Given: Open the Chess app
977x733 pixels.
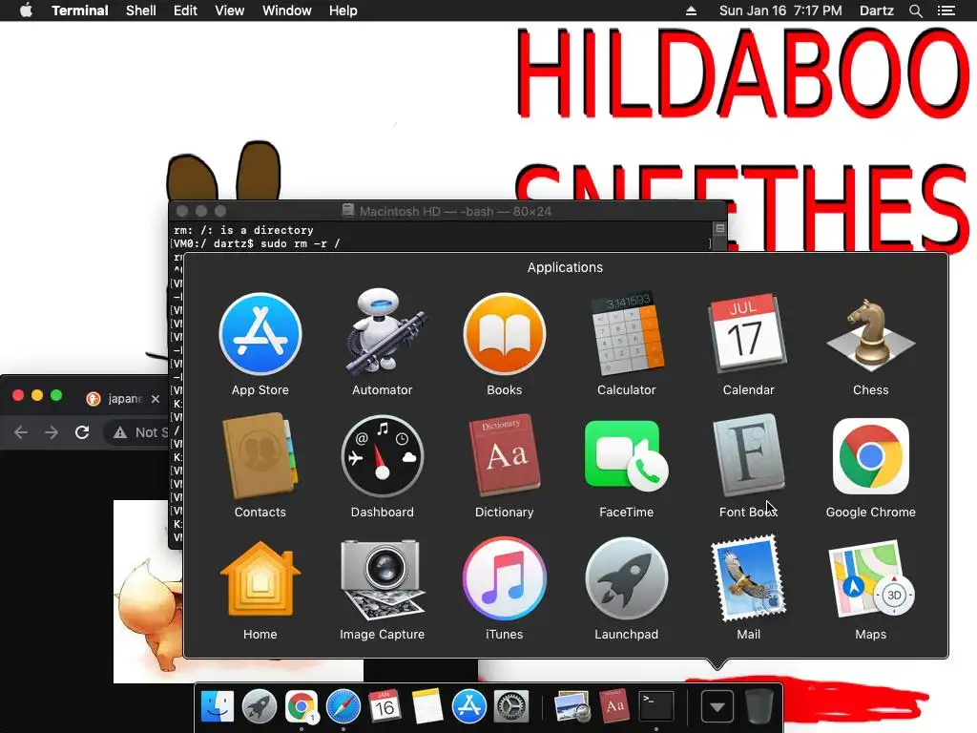Looking at the screenshot, I should coord(870,335).
